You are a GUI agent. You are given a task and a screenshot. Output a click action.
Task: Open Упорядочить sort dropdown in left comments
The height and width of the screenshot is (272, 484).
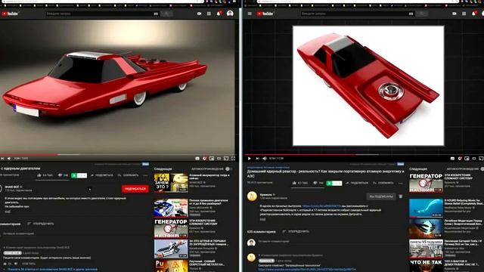(40, 224)
